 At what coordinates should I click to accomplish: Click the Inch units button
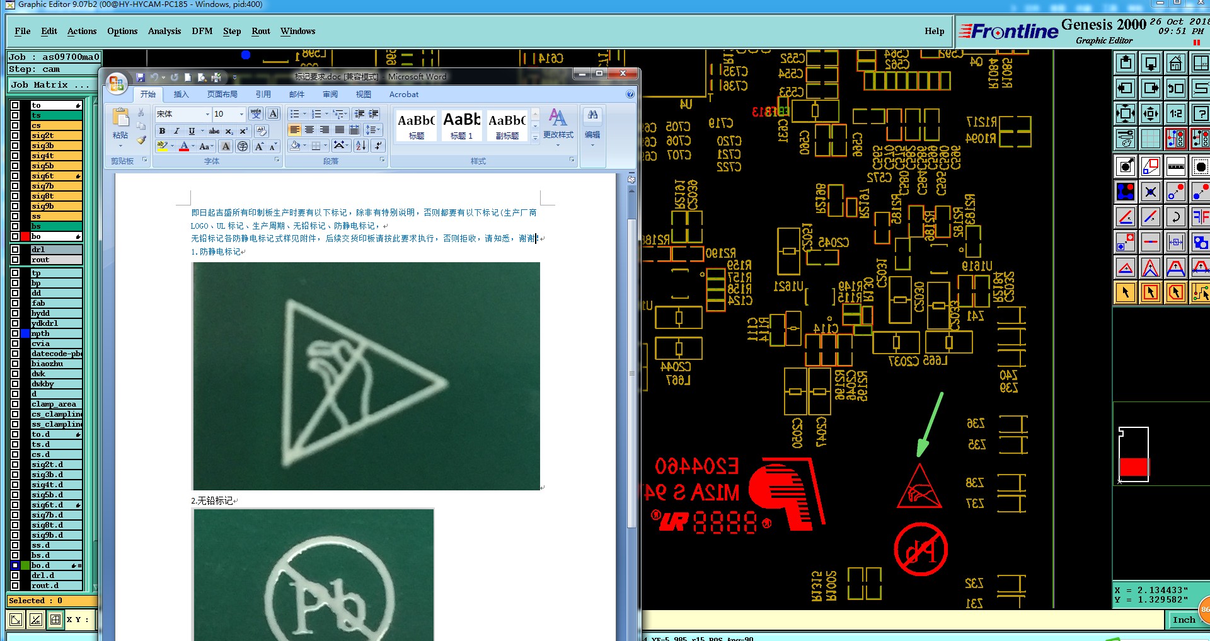pos(1184,620)
